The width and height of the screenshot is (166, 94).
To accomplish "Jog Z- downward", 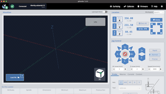I will 142,58.
